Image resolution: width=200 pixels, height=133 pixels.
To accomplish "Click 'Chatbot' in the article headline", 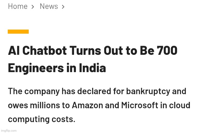I will pos(44,51).
